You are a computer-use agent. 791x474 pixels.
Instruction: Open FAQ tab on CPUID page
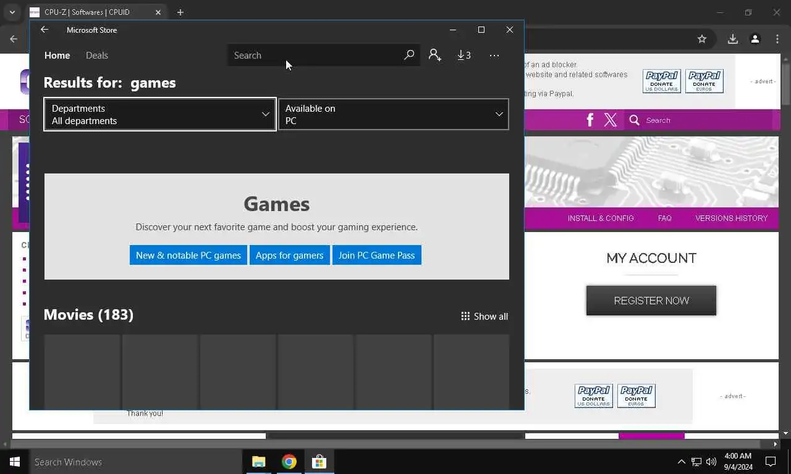(x=665, y=218)
